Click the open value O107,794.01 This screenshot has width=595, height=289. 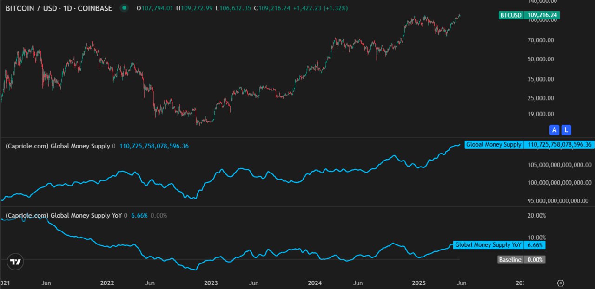point(155,8)
